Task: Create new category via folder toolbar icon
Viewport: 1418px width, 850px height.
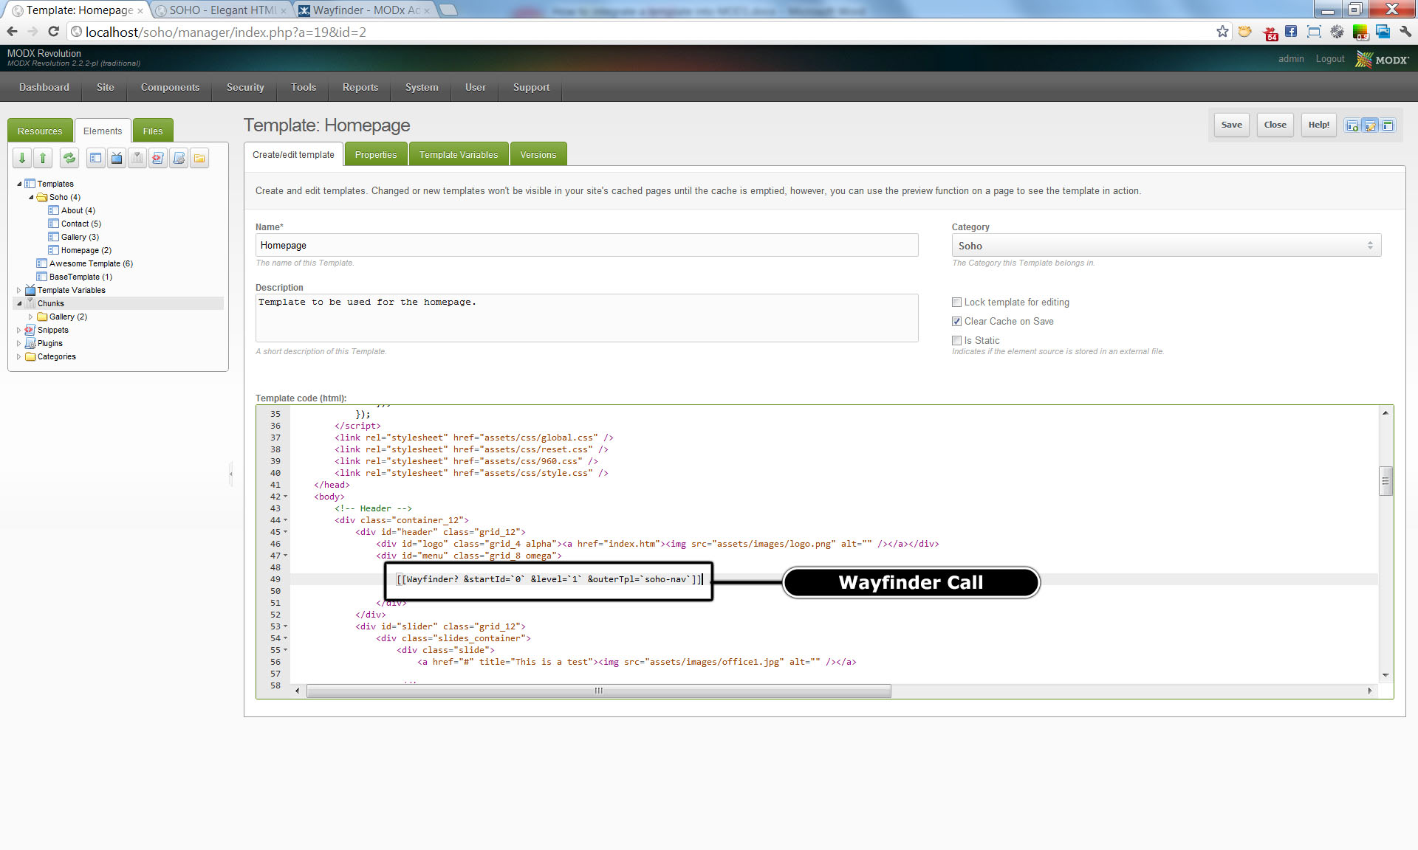Action: point(199,158)
